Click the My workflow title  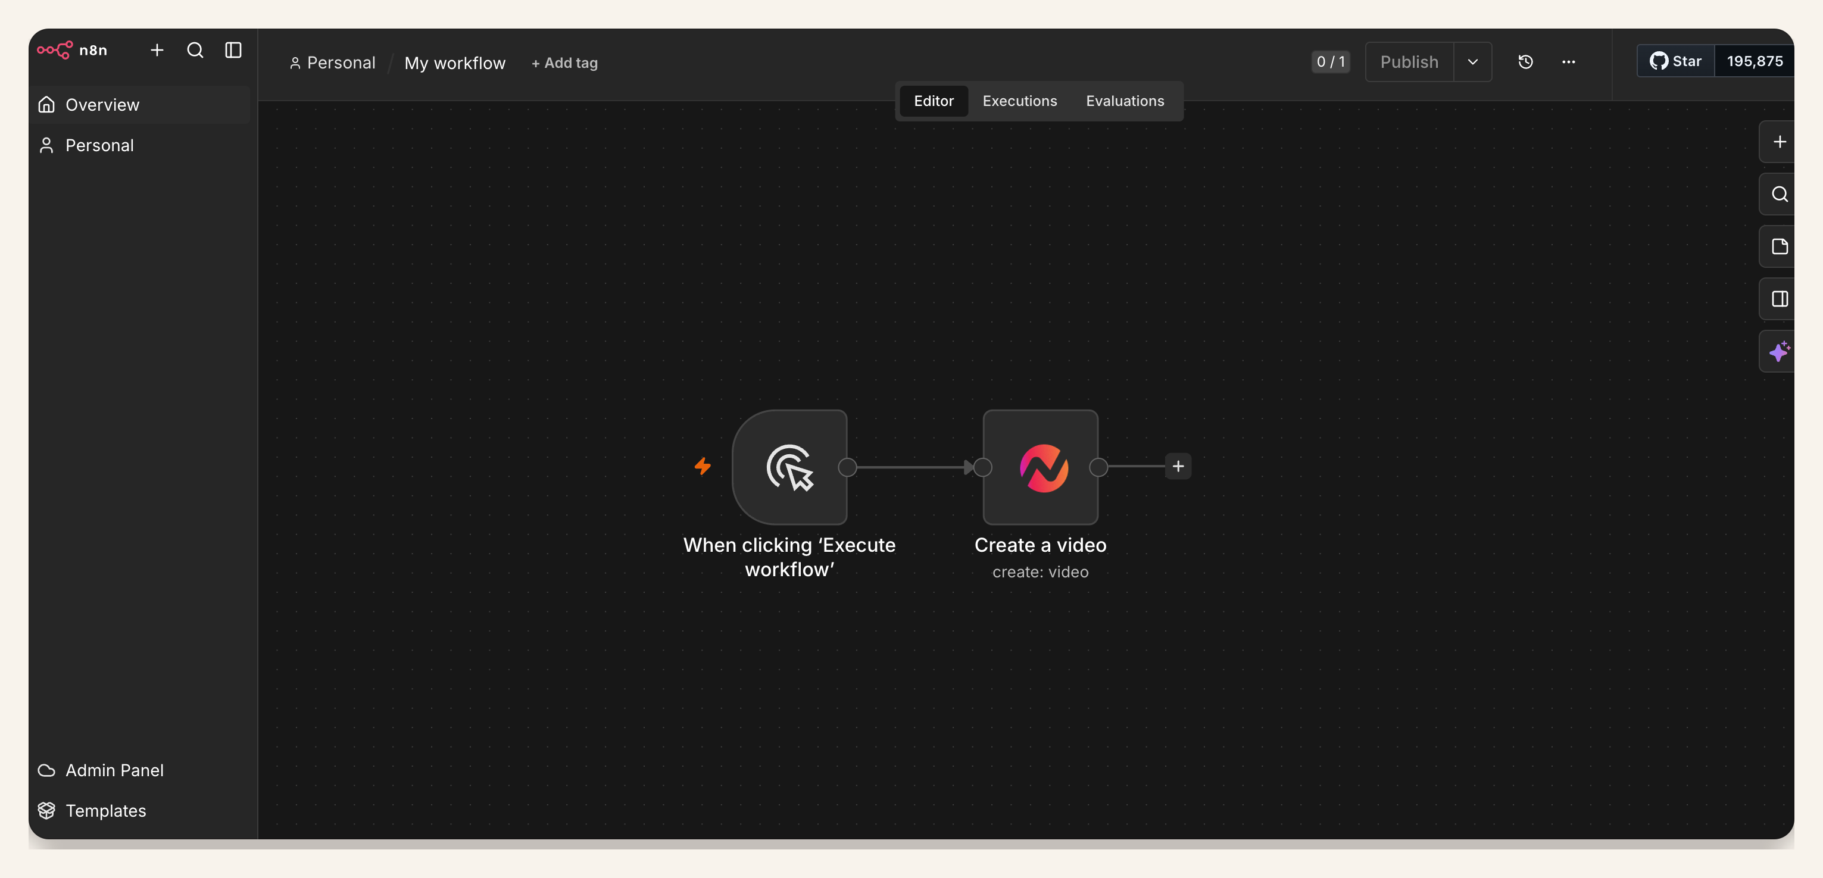[455, 63]
